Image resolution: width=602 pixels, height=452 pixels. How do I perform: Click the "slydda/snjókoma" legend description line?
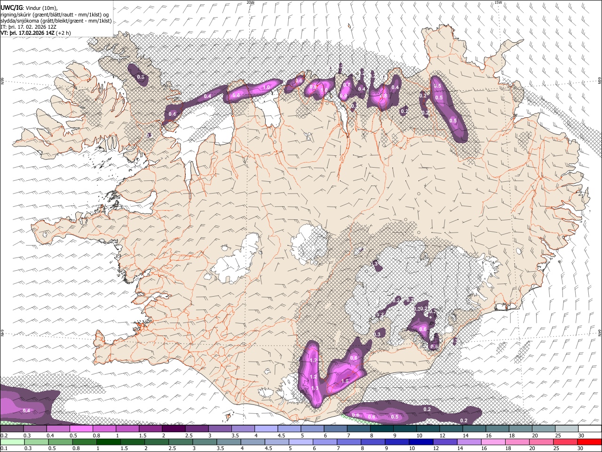56,21
